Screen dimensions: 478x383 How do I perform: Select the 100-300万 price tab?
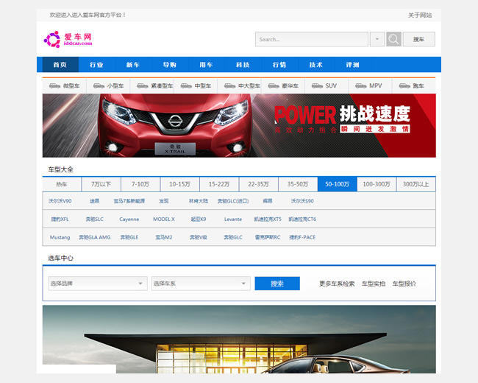377,184
